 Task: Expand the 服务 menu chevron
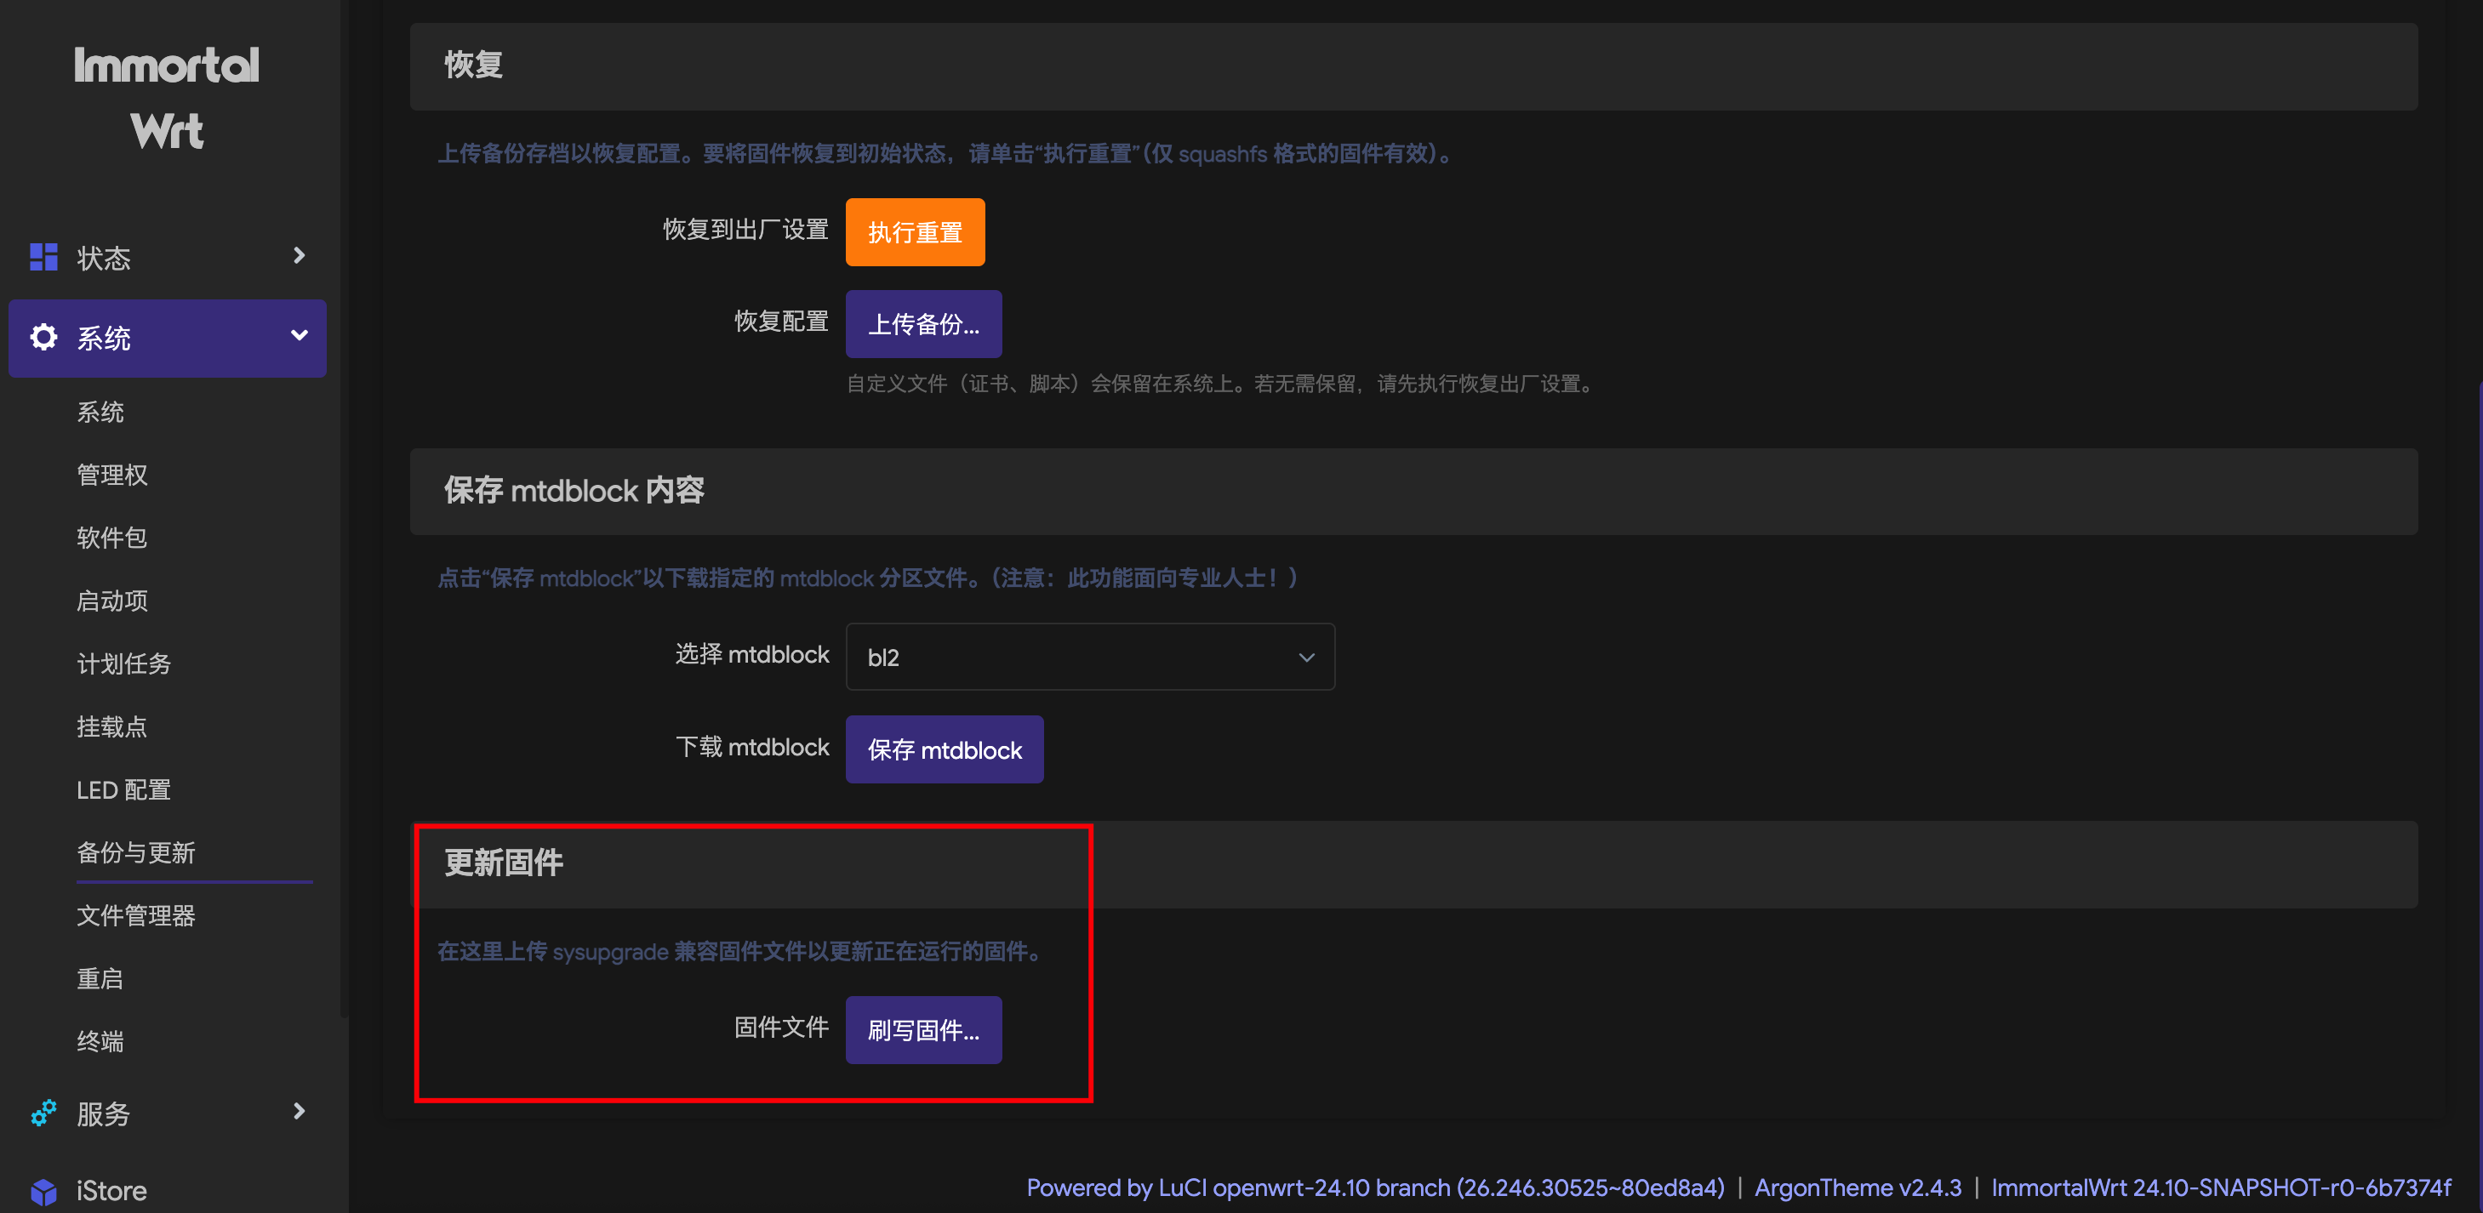point(299,1111)
